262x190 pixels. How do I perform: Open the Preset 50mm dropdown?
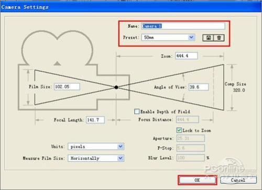(168, 37)
